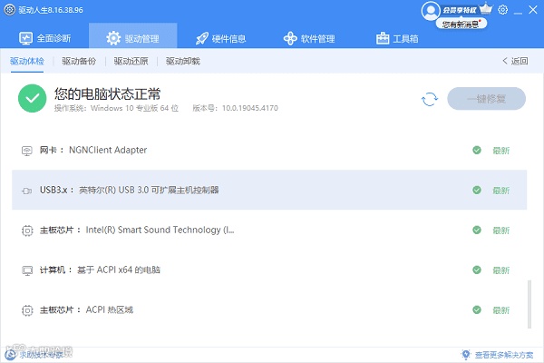Click the 全面诊断 monitor icon
Viewport: 544px width, 363px height.
tap(25, 38)
